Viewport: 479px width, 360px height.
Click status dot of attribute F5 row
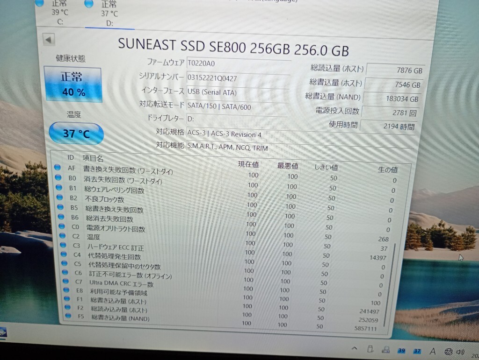click(68, 316)
